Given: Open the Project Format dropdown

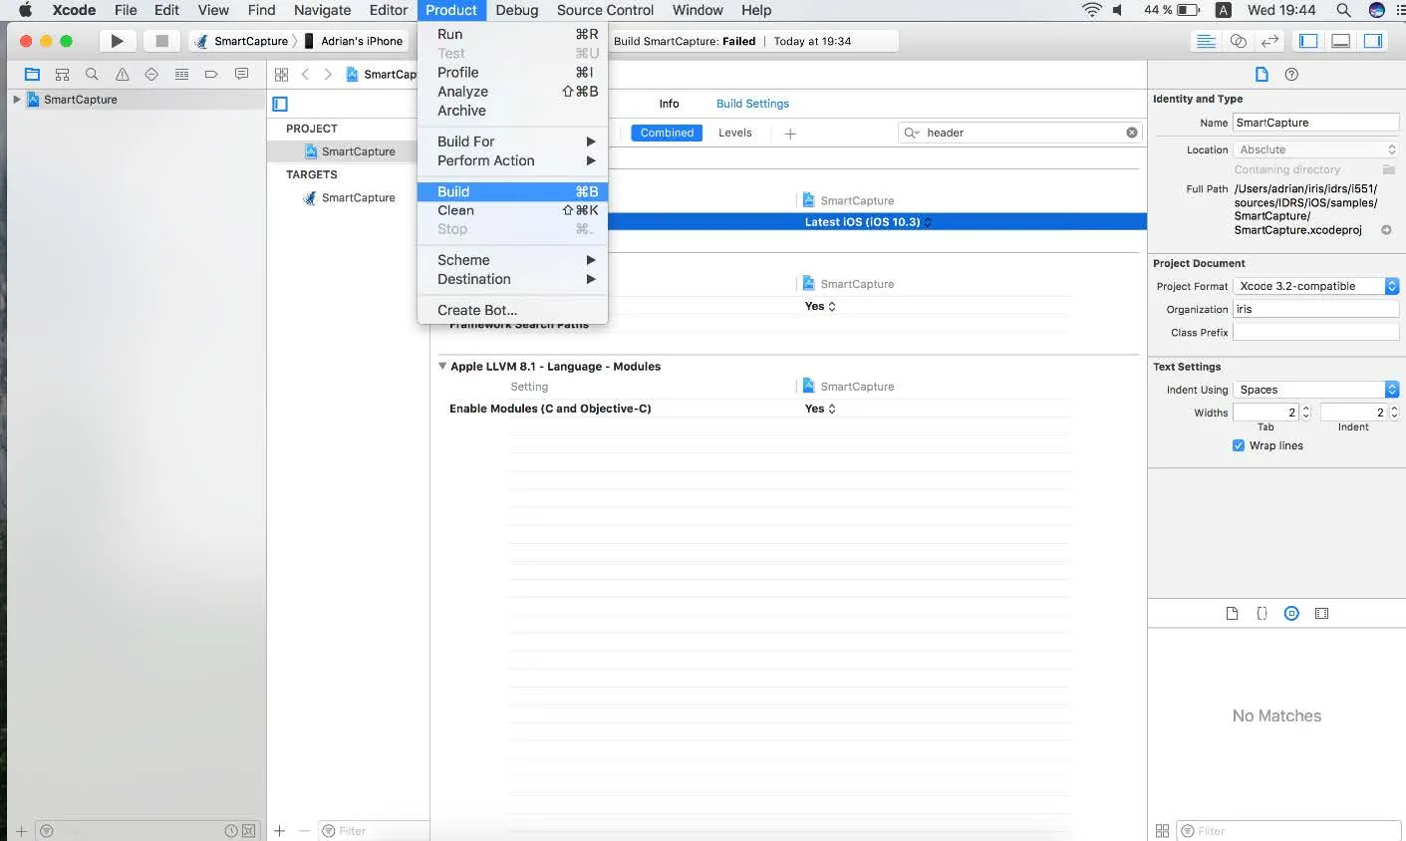Looking at the screenshot, I should pos(1315,286).
